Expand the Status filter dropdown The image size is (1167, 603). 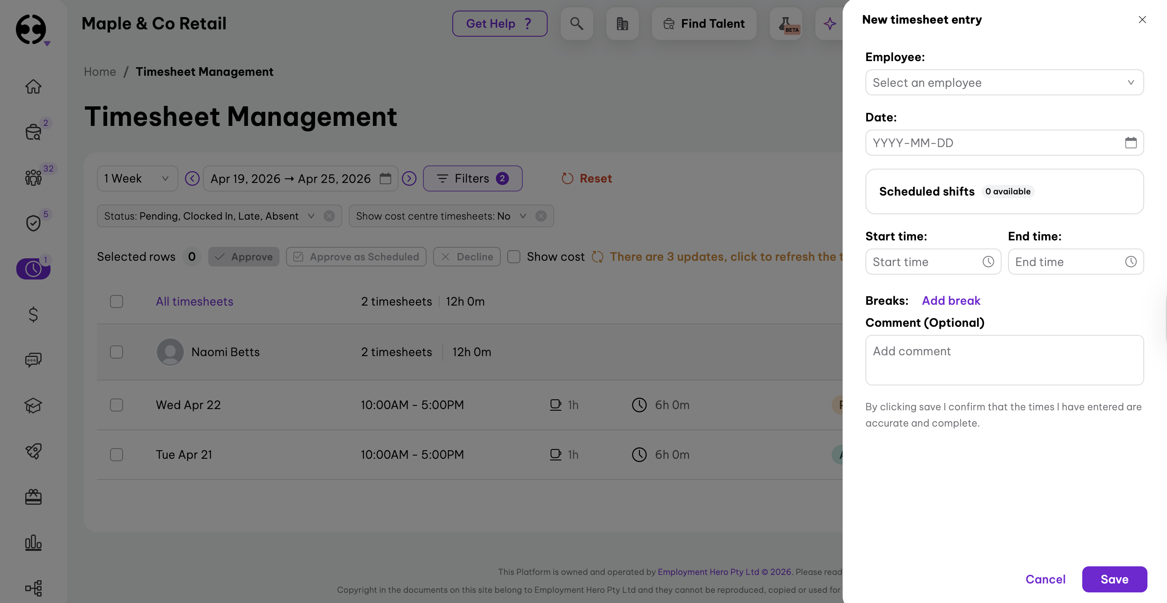point(311,216)
